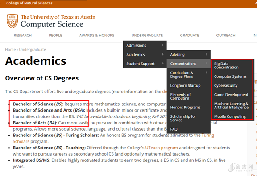The image size is (257, 176).
Task: Open the Awards & Honors menu
Action: coord(97,35)
